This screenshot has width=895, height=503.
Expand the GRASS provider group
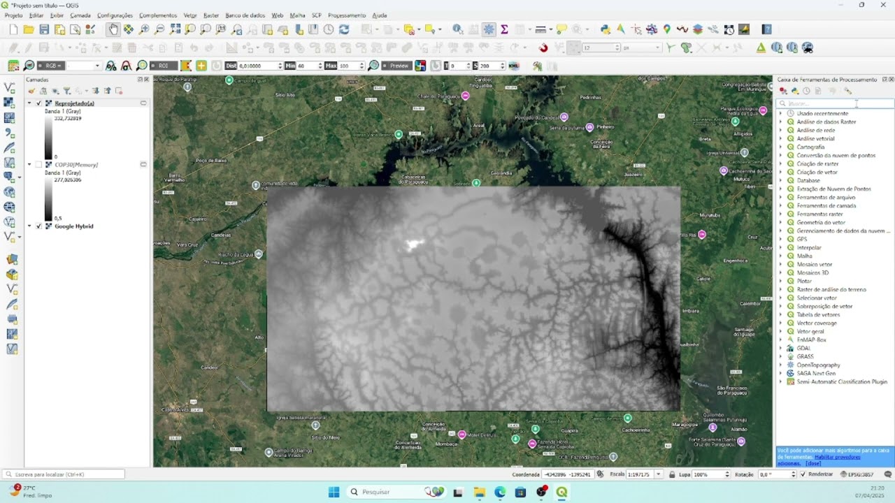click(x=781, y=356)
